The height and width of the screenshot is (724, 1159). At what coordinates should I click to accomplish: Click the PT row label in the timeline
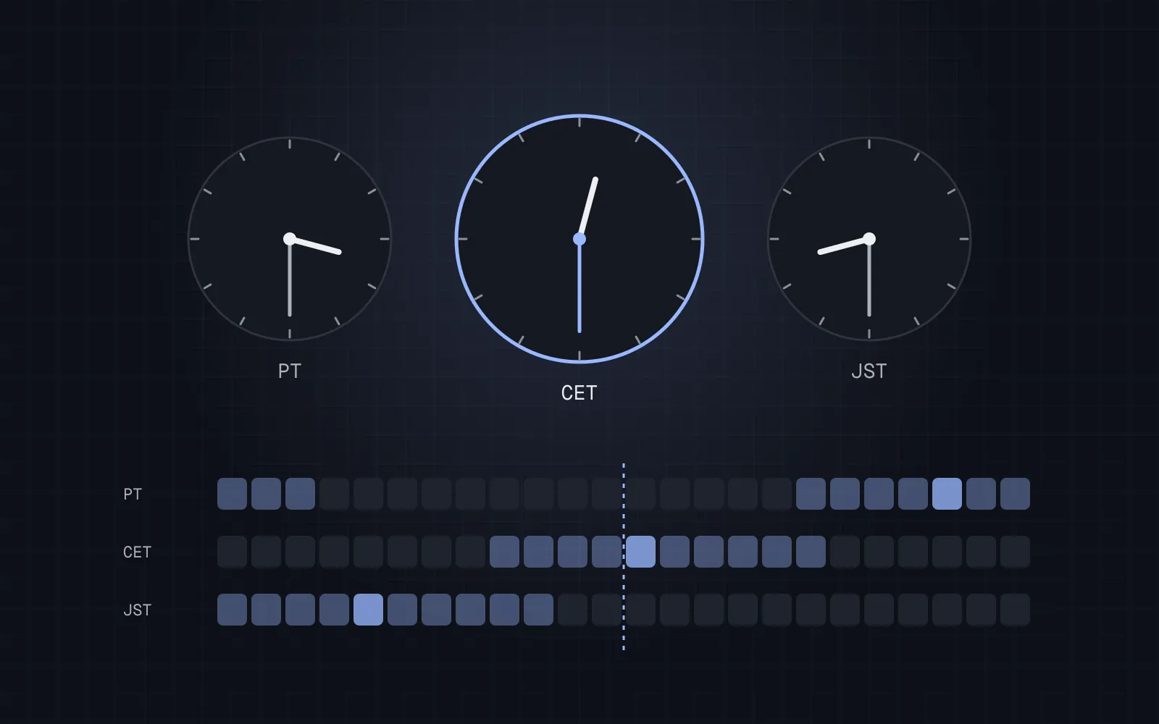[x=133, y=494]
